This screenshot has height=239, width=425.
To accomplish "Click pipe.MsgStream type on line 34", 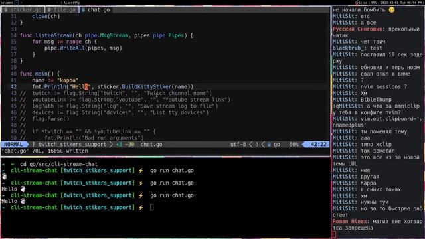I will point(106,35).
